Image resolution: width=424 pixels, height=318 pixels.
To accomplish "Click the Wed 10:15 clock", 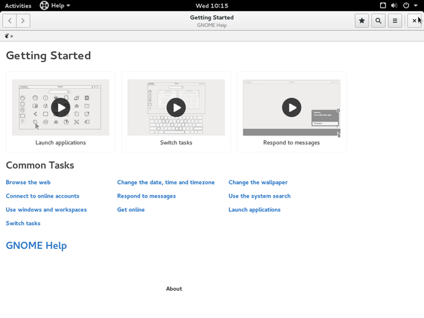I will (212, 5).
